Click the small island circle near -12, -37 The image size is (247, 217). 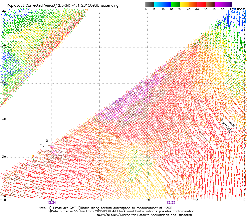[x=47, y=141]
